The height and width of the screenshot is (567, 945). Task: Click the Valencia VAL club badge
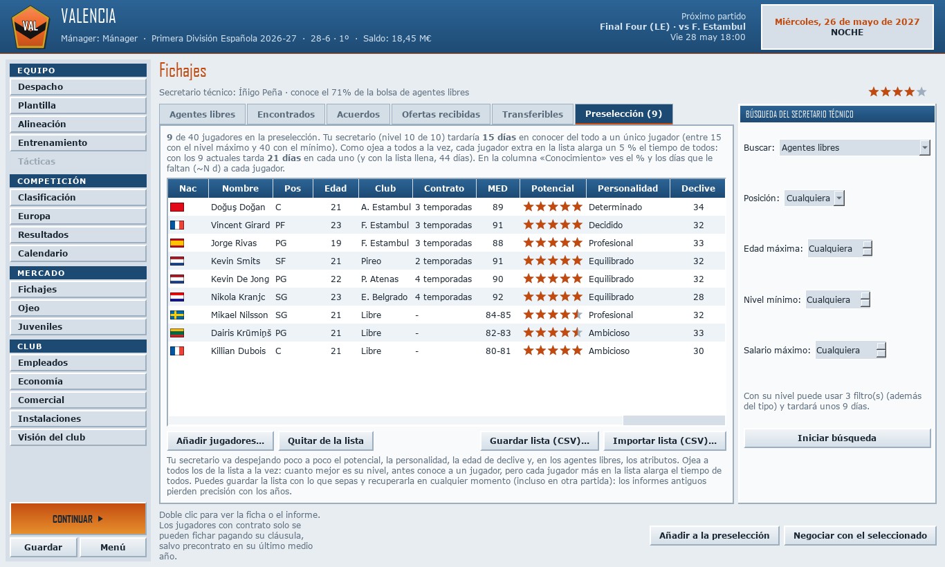30,26
